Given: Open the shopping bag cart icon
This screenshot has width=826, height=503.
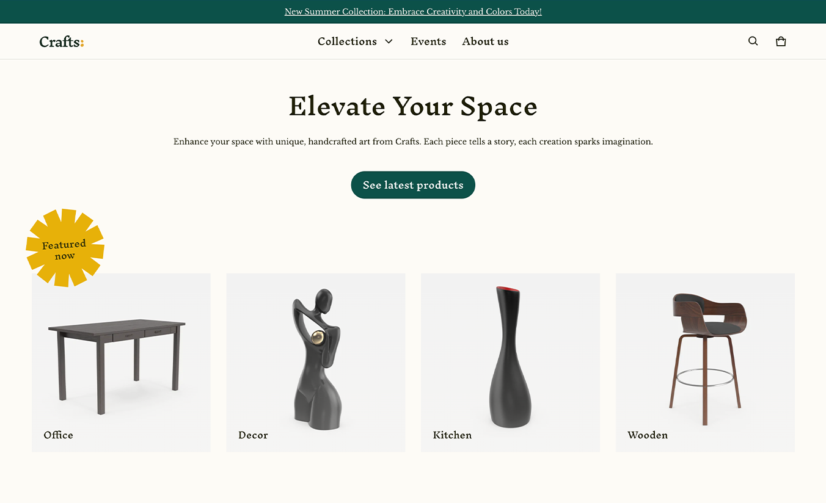Looking at the screenshot, I should pos(781,41).
